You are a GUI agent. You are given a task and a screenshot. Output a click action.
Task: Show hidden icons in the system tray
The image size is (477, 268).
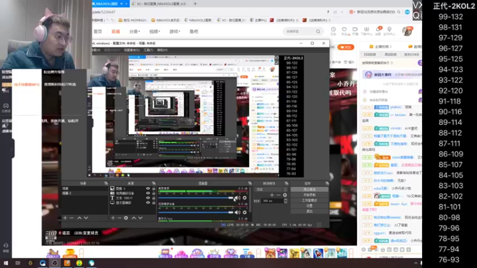tap(416, 263)
